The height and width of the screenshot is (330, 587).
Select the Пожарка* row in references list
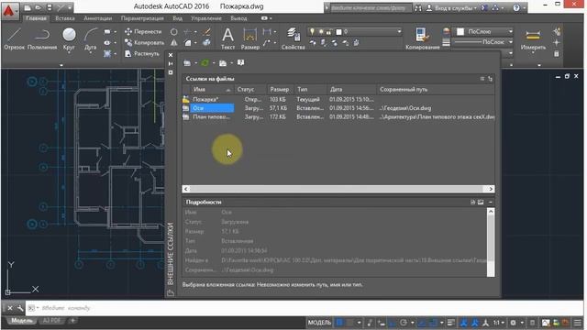click(338, 100)
